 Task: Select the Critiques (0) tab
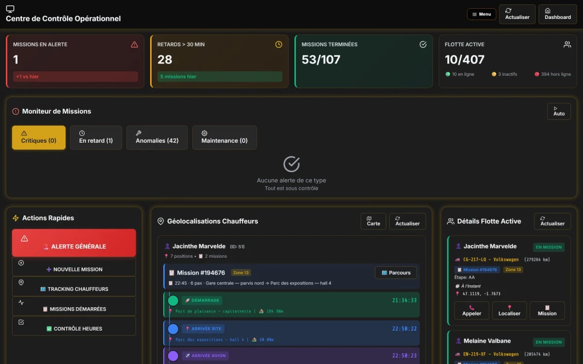coord(39,137)
